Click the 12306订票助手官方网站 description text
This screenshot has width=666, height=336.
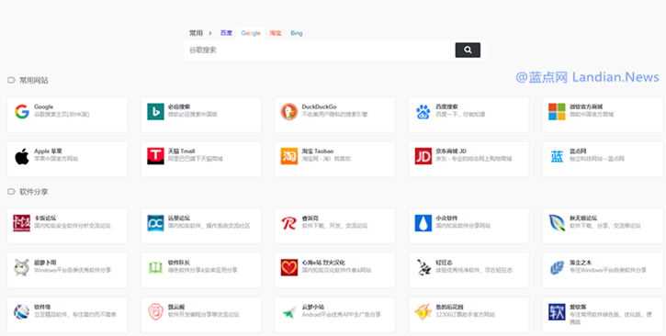click(466, 315)
